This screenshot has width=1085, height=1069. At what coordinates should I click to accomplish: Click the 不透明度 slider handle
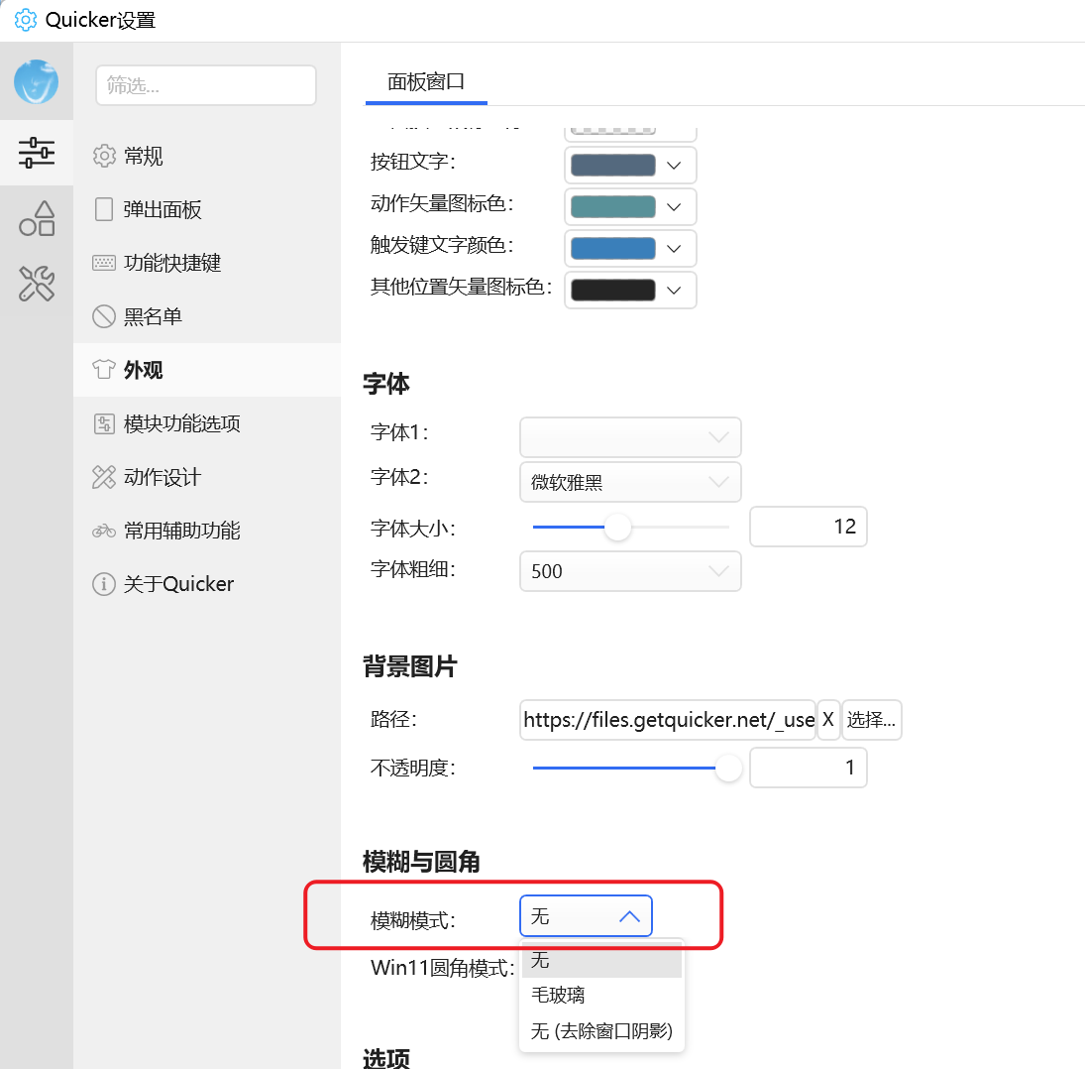pyautogui.click(x=728, y=768)
